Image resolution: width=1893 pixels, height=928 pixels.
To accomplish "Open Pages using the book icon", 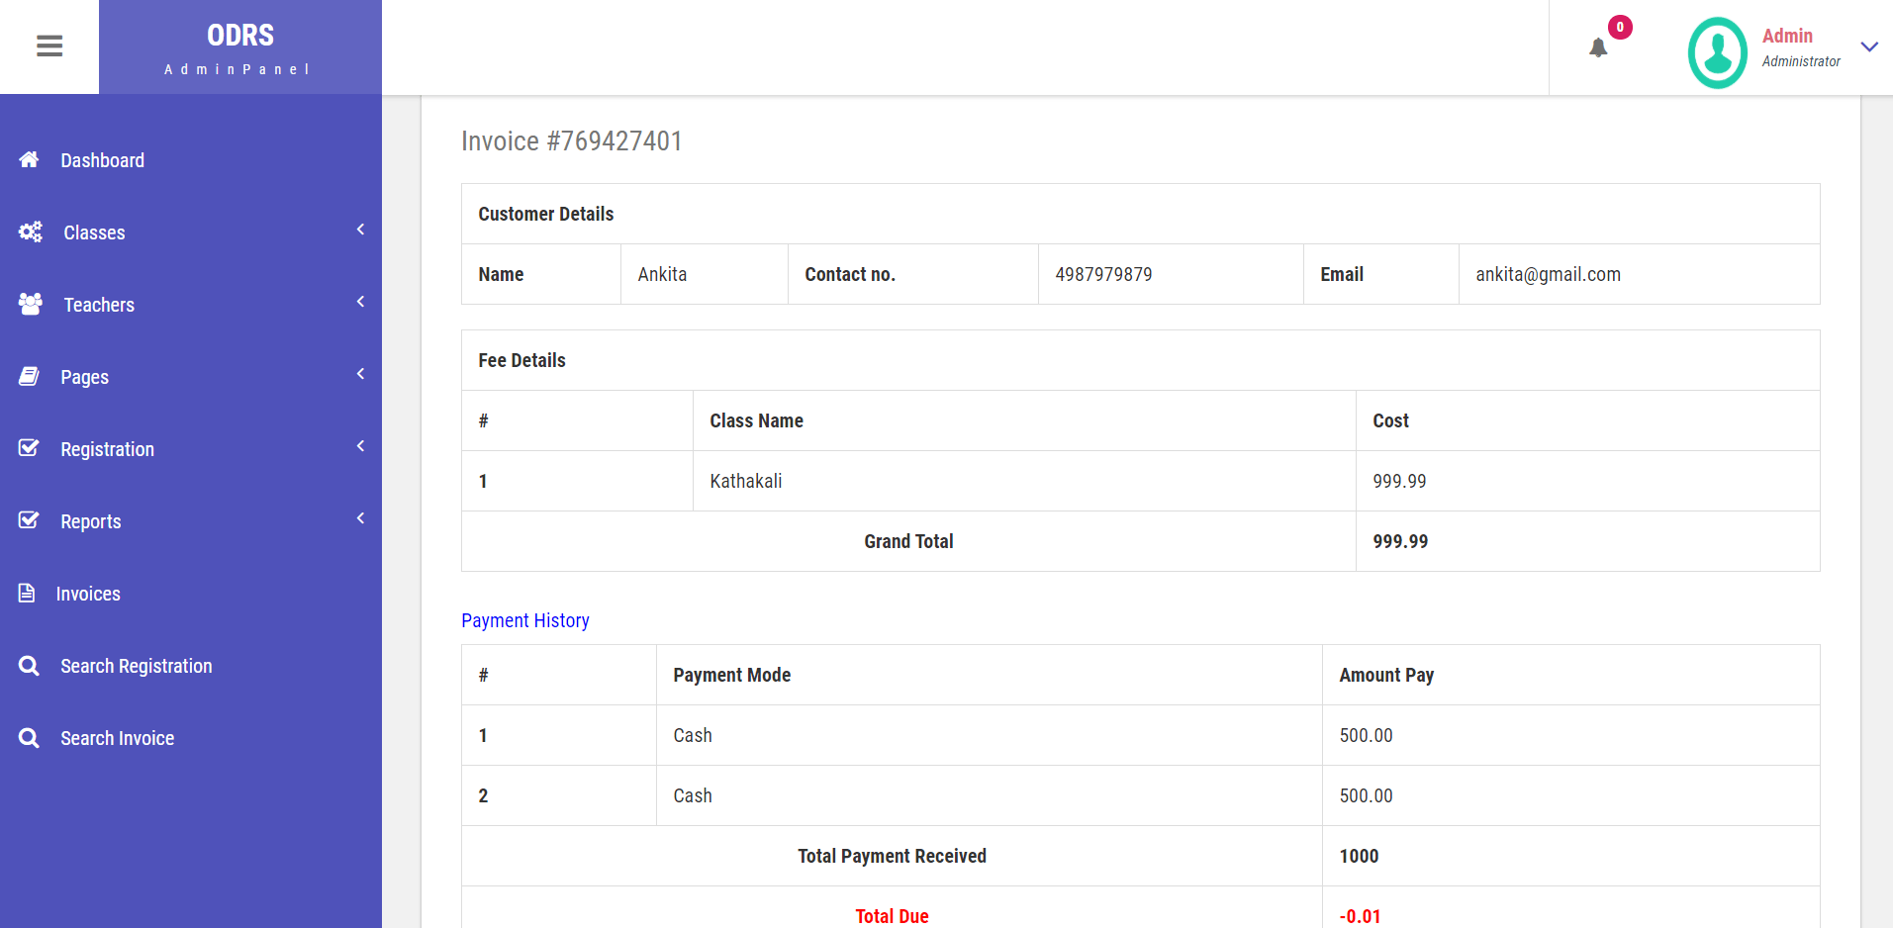I will click(x=30, y=376).
